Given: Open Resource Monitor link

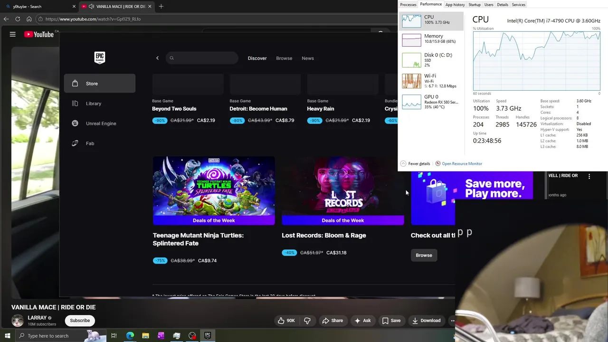Looking at the screenshot, I should [458, 163].
